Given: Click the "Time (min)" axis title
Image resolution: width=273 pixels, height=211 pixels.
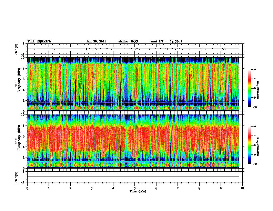Looking at the screenshot, I should coord(138,191).
